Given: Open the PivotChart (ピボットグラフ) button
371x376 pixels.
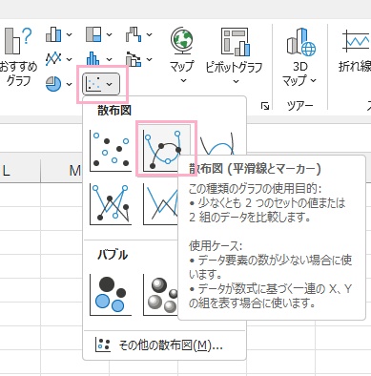Looking at the screenshot, I should click(235, 54).
